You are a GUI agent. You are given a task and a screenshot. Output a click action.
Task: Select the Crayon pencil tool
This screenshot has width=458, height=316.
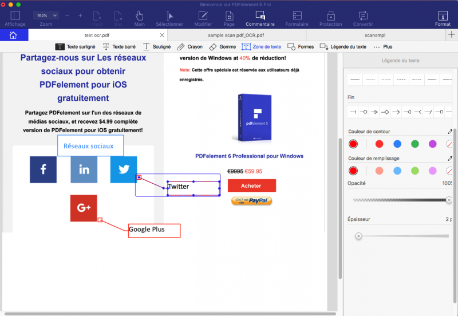click(x=190, y=47)
